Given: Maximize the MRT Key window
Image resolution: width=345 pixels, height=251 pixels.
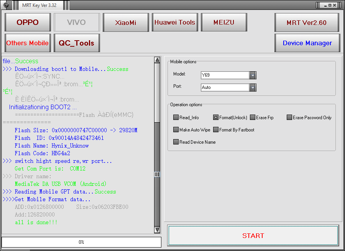Looking at the screenshot, I should tap(330, 5).
